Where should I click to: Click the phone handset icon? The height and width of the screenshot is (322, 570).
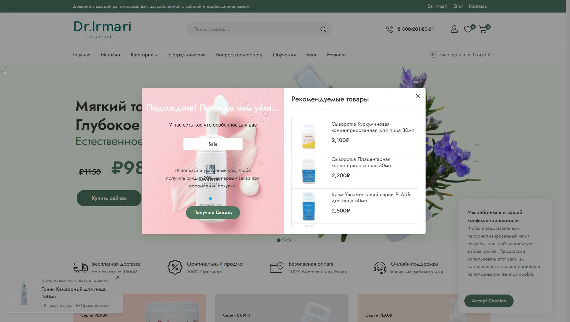point(389,29)
